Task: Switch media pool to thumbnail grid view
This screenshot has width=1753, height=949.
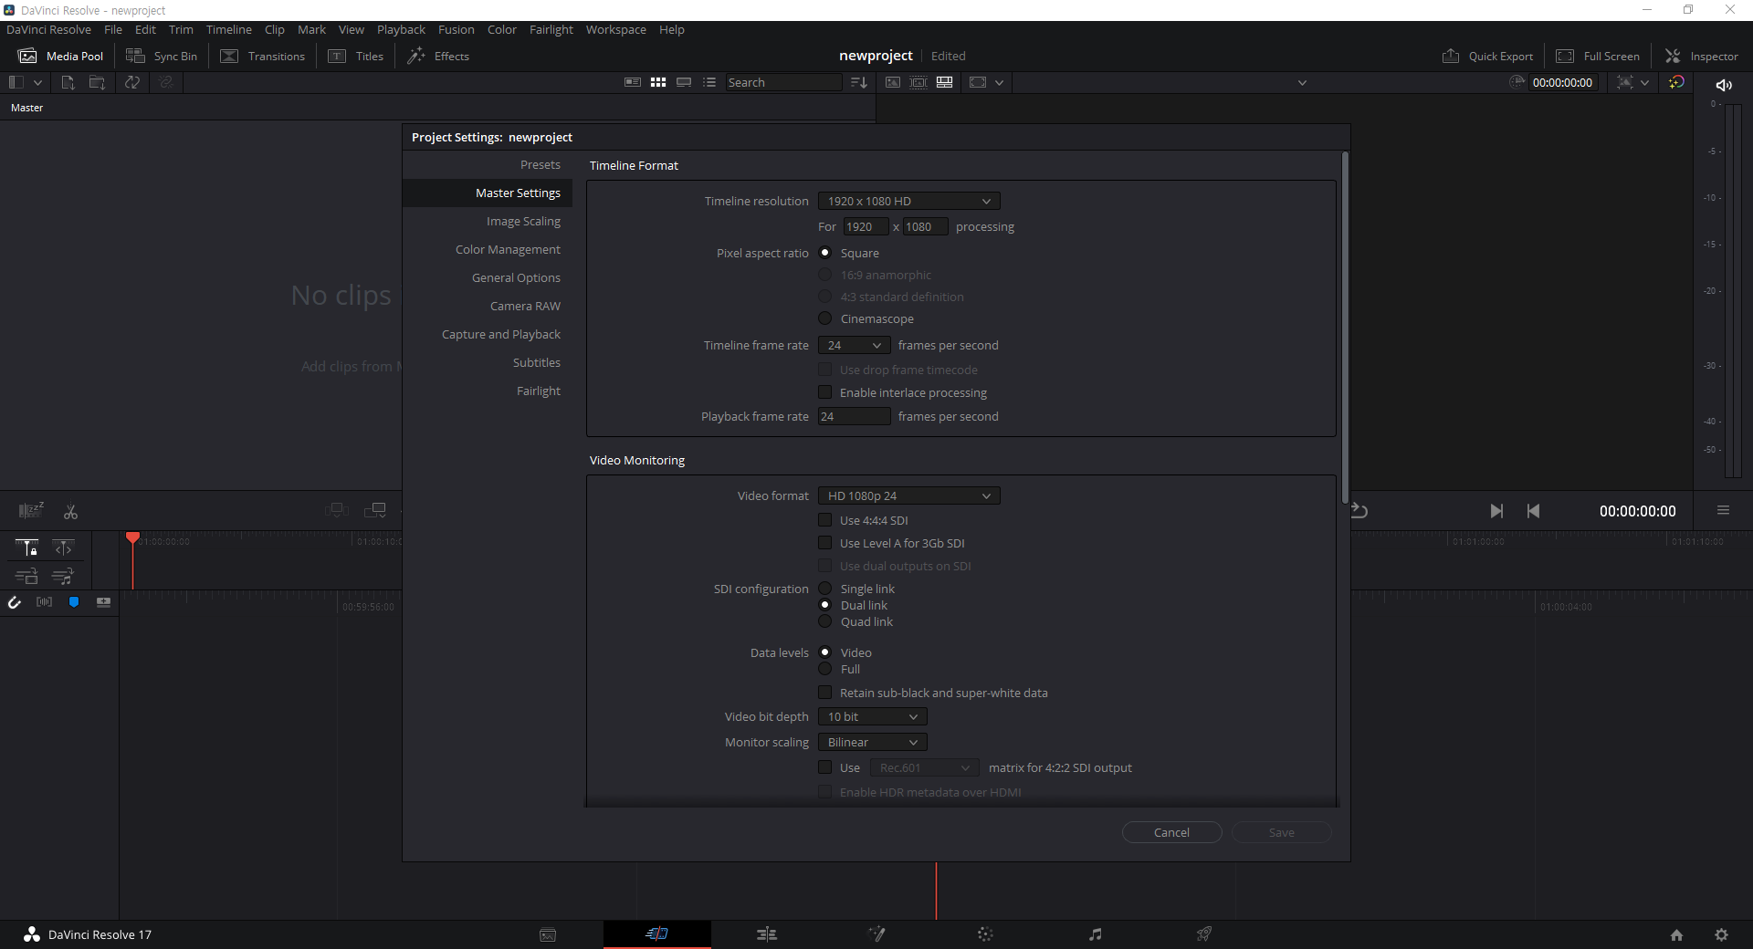Action: click(x=658, y=82)
